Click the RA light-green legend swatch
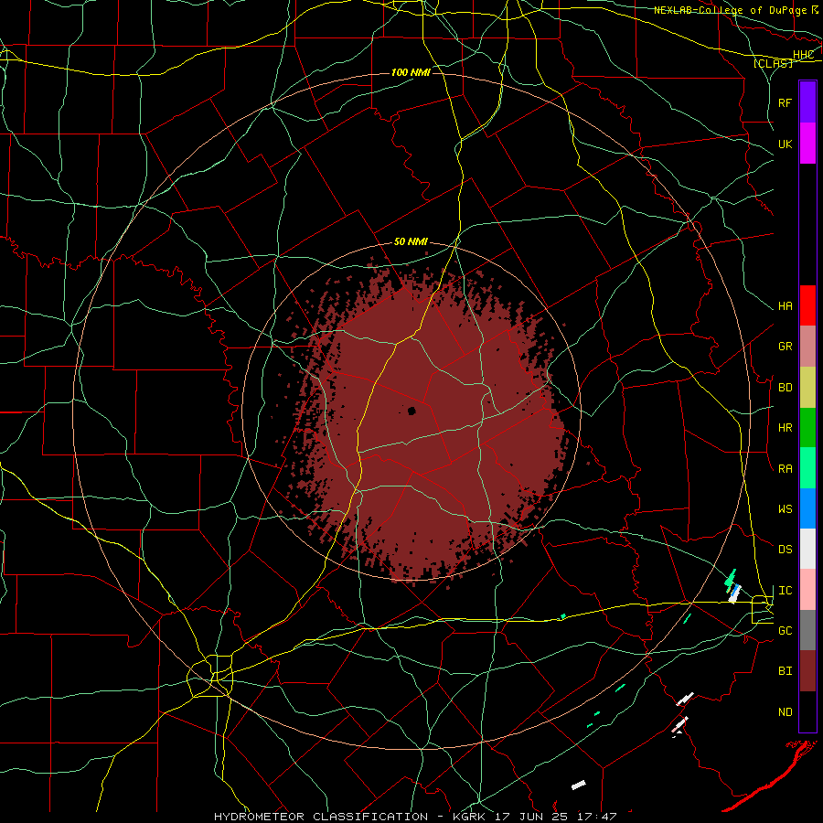 [x=807, y=468]
